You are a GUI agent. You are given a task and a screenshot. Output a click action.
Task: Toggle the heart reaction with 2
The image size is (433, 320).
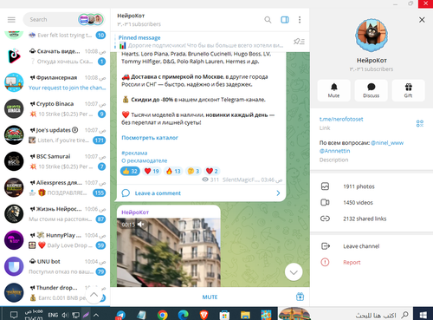tap(212, 171)
